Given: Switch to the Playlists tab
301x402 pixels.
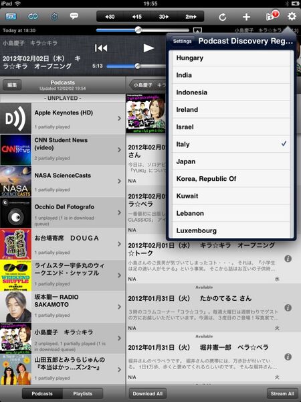Looking at the screenshot, I should (x=83, y=393).
